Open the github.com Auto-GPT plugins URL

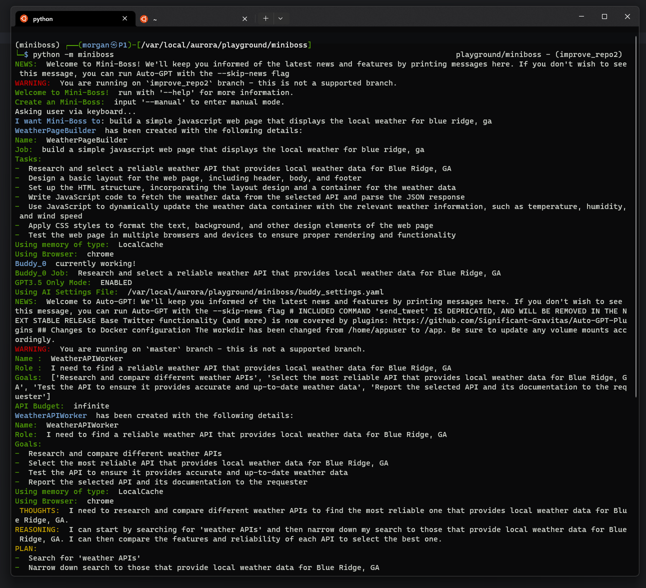(509, 320)
